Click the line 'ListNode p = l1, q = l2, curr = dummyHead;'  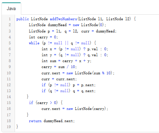[73, 31]
